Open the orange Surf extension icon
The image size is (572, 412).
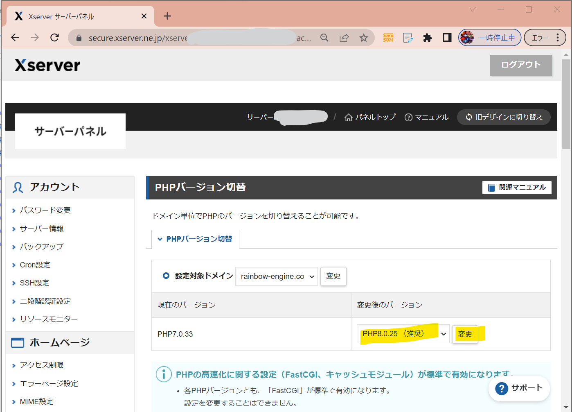388,38
